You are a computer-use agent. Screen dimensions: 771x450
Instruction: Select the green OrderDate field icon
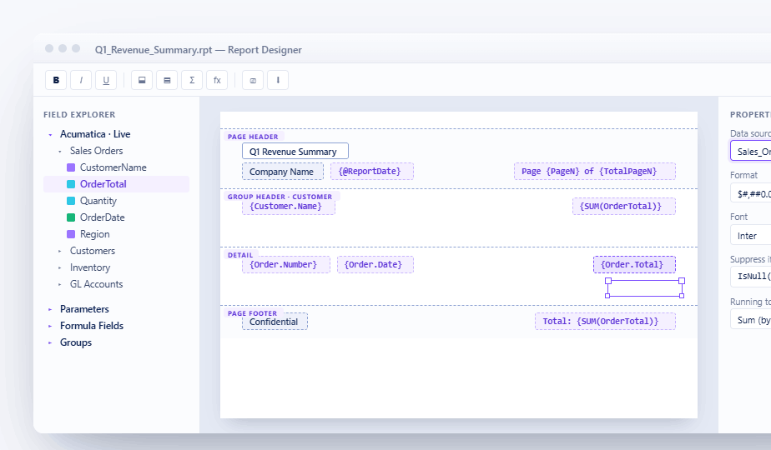(x=71, y=217)
